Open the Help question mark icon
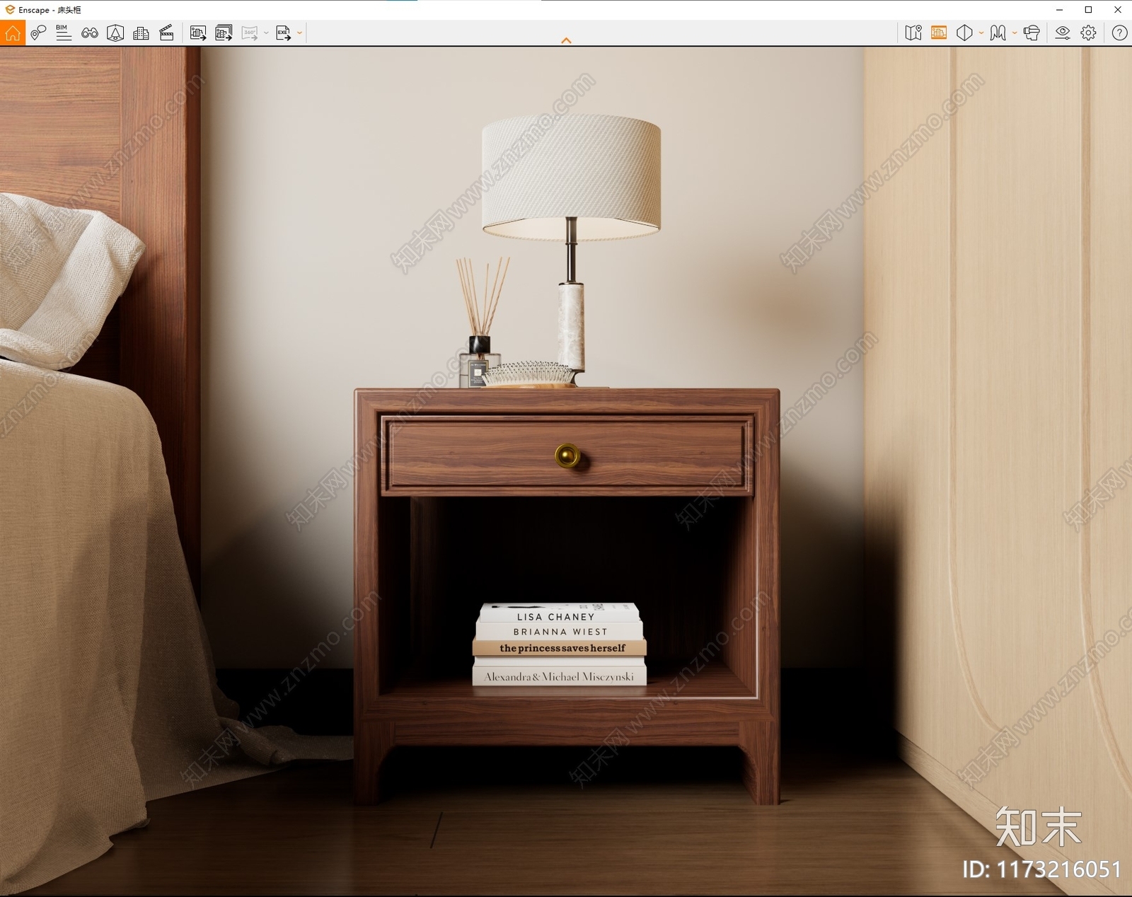Image resolution: width=1132 pixels, height=897 pixels. point(1119,33)
